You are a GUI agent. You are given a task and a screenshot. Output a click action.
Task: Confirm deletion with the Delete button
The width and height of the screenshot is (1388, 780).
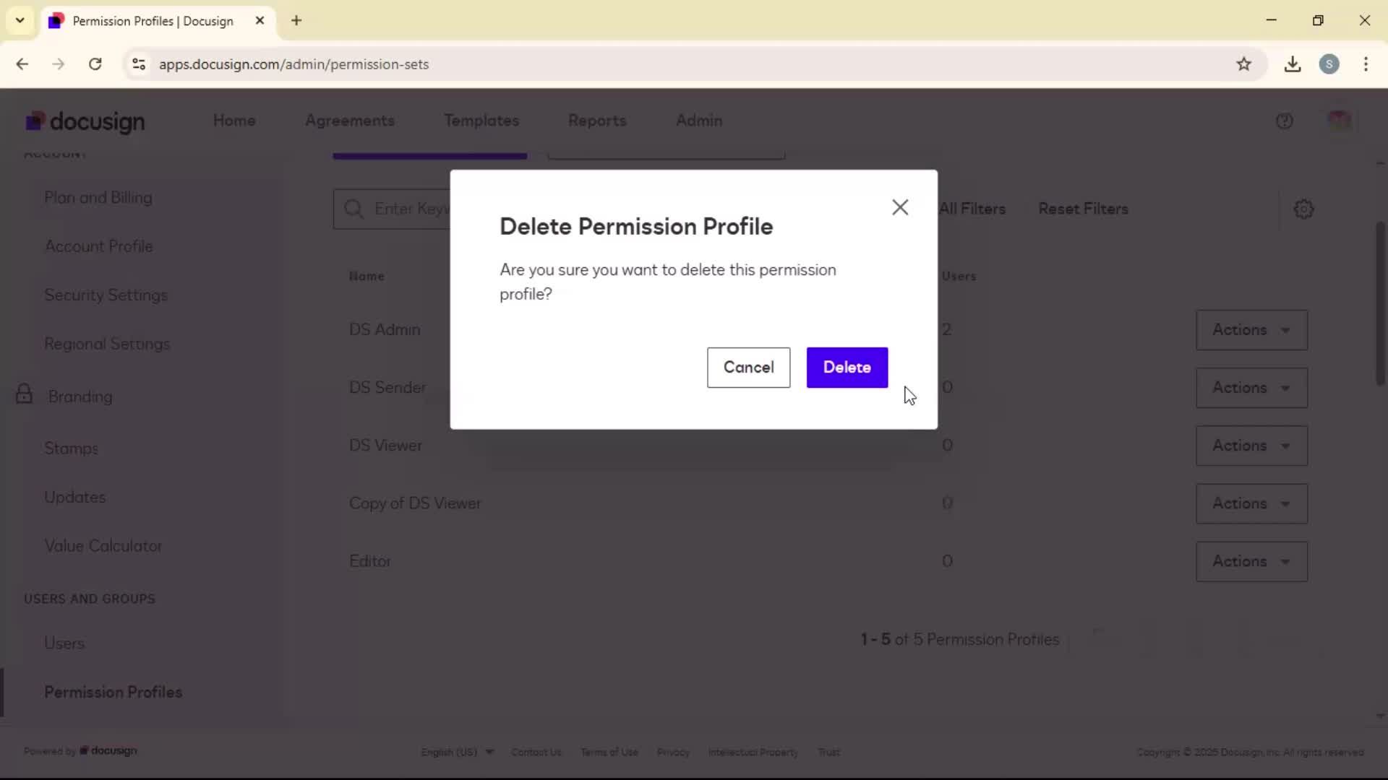[x=847, y=368]
